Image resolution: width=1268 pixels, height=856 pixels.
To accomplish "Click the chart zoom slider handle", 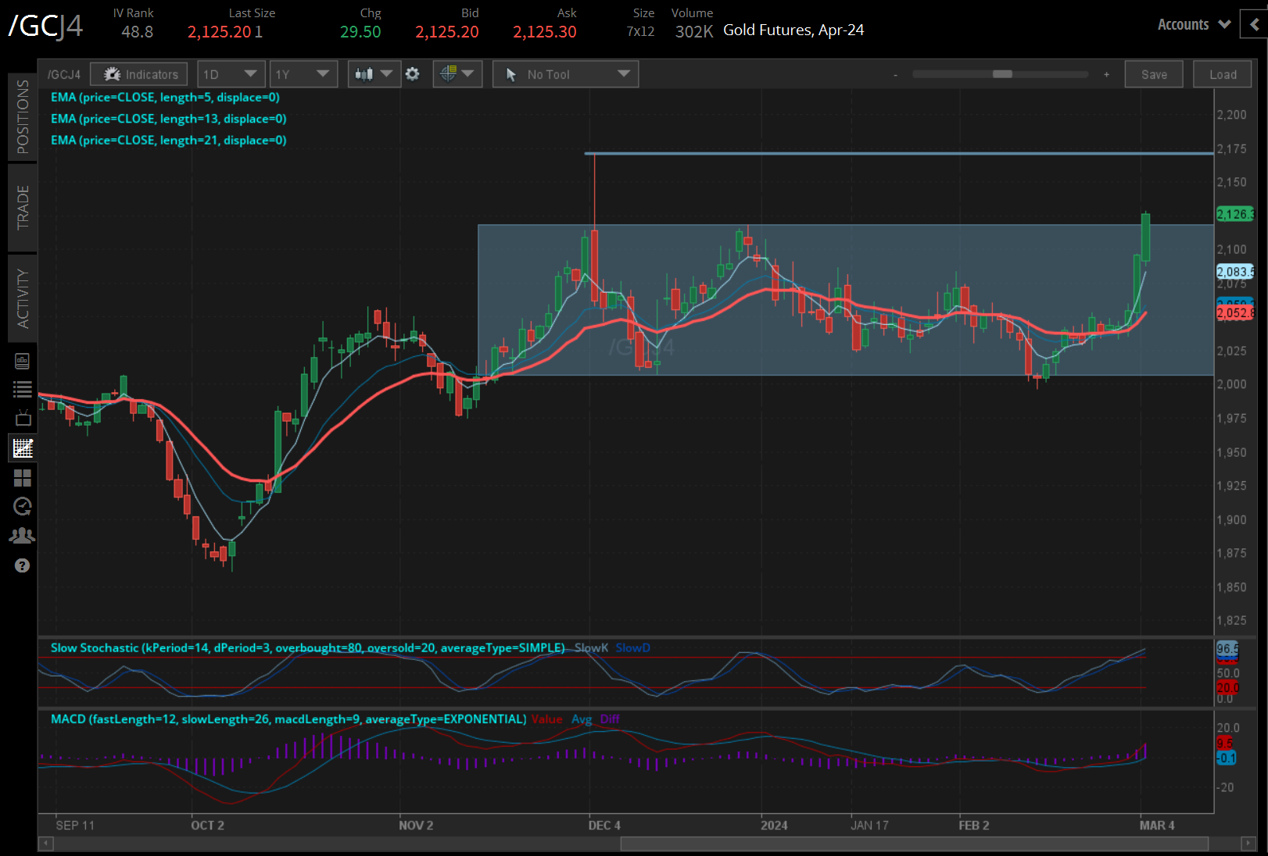I will click(x=1002, y=74).
